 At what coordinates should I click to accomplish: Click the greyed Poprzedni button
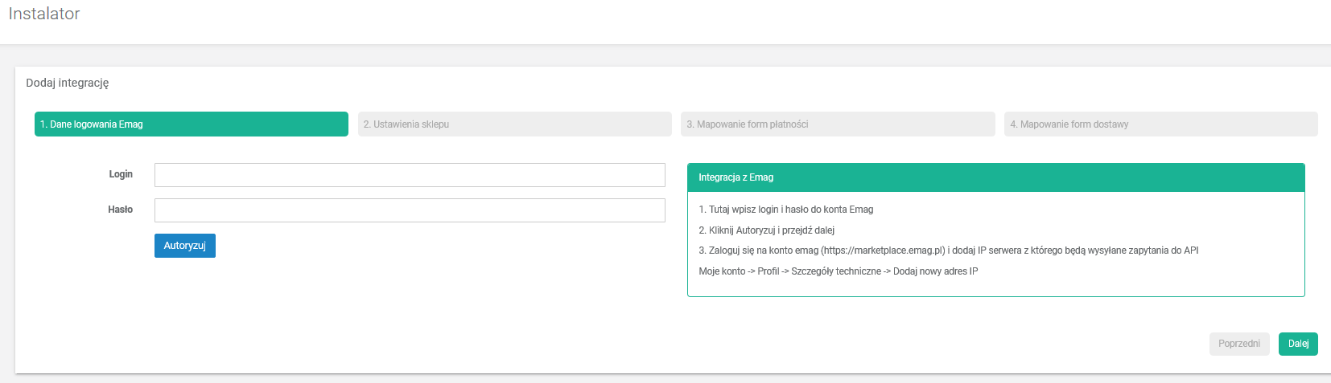pos(1238,344)
